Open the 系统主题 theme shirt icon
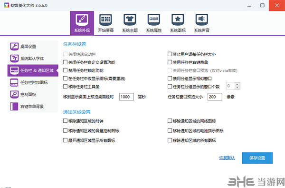Viewport: 285px width, 188px height. (130, 20)
